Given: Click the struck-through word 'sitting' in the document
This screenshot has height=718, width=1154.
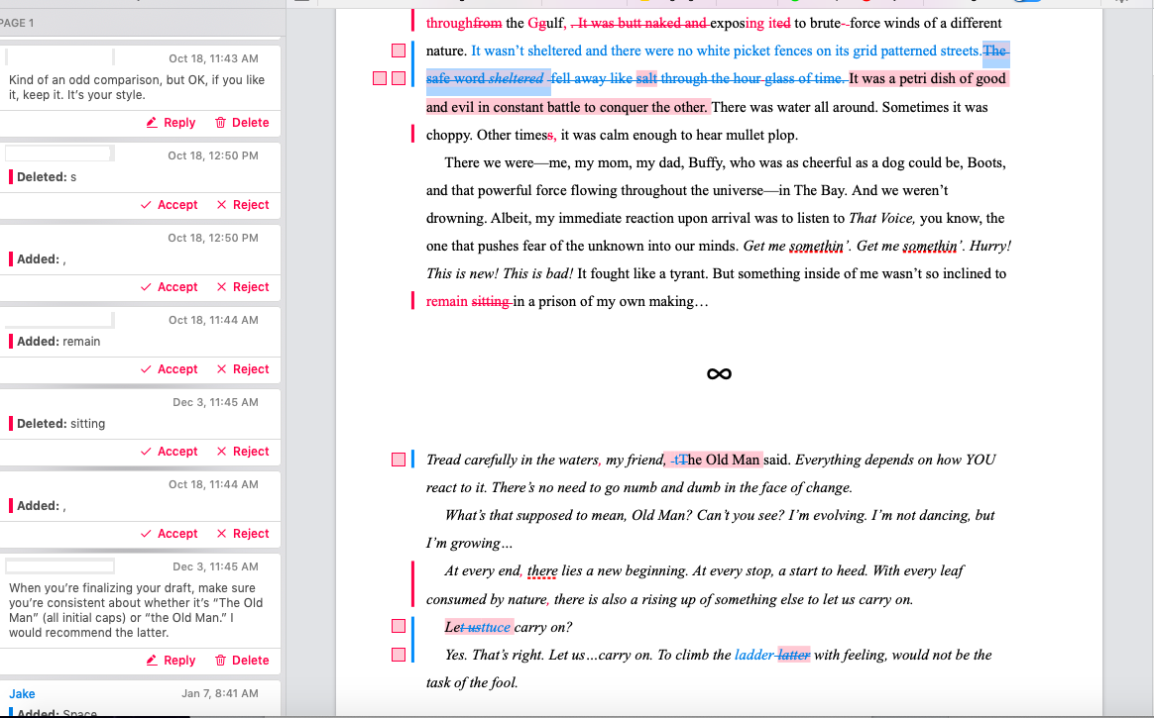Looking at the screenshot, I should (491, 301).
